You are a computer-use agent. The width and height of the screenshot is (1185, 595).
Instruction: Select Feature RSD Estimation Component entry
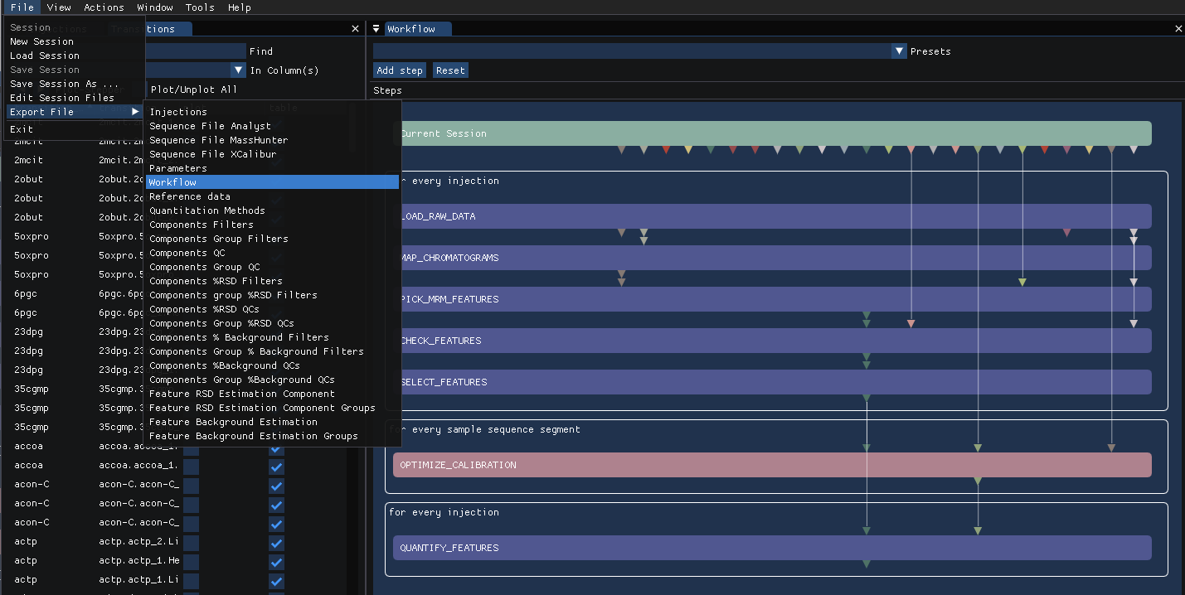pyautogui.click(x=273, y=394)
